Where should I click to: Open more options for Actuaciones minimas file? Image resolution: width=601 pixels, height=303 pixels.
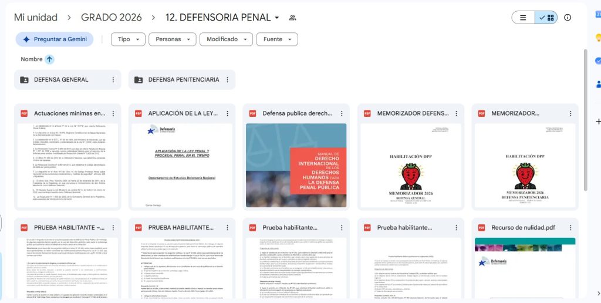pos(113,113)
